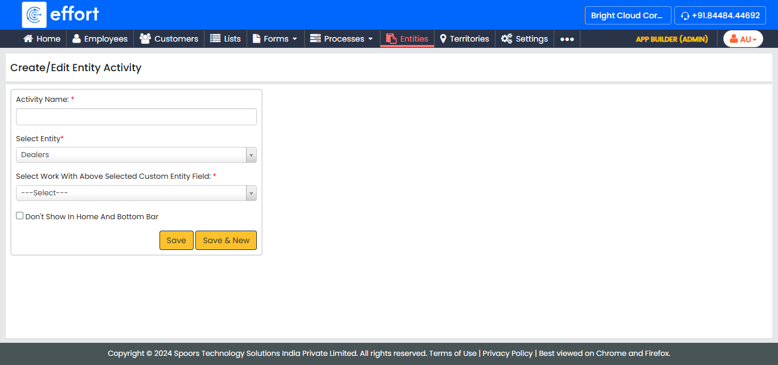The width and height of the screenshot is (778, 365).
Task: Expand the Select Entity dropdown showing Dealers
Action: [136, 155]
